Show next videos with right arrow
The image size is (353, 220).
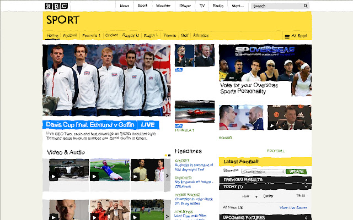(x=167, y=175)
